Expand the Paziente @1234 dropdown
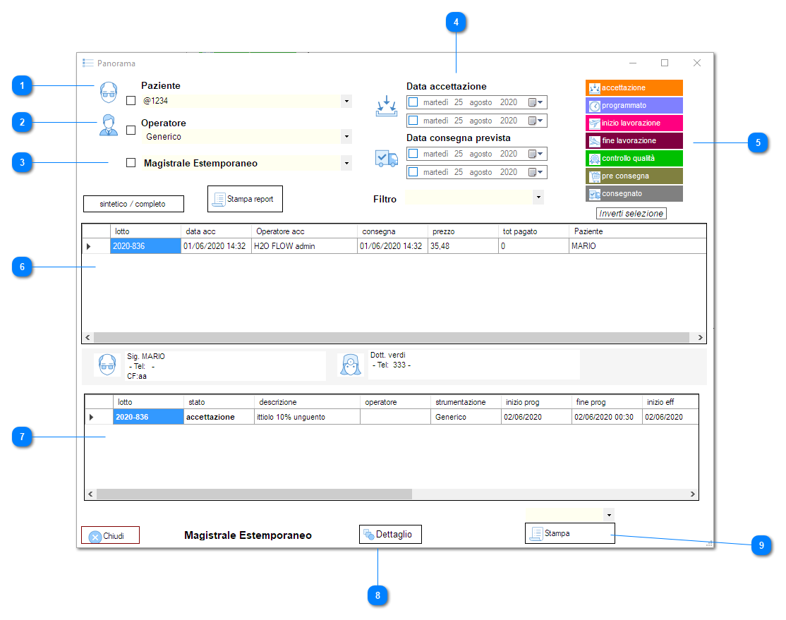 pos(346,102)
